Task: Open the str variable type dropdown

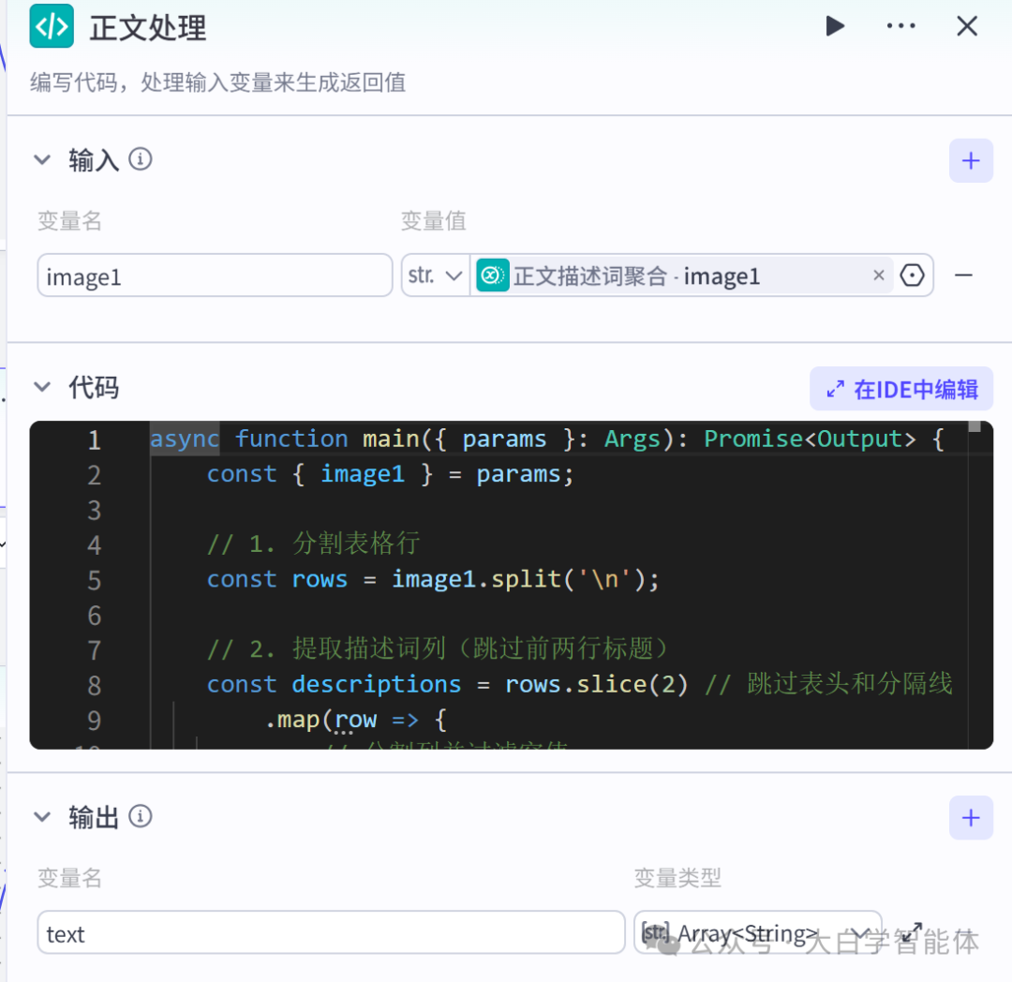Action: pyautogui.click(x=435, y=275)
